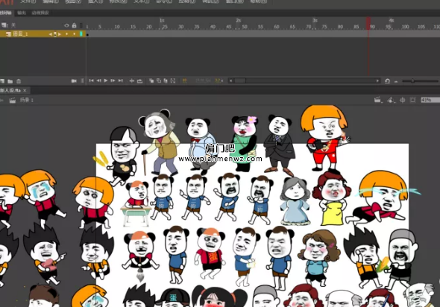Open the 帮助 (Help) menu
The height and width of the screenshot is (307, 440).
(x=259, y=1)
